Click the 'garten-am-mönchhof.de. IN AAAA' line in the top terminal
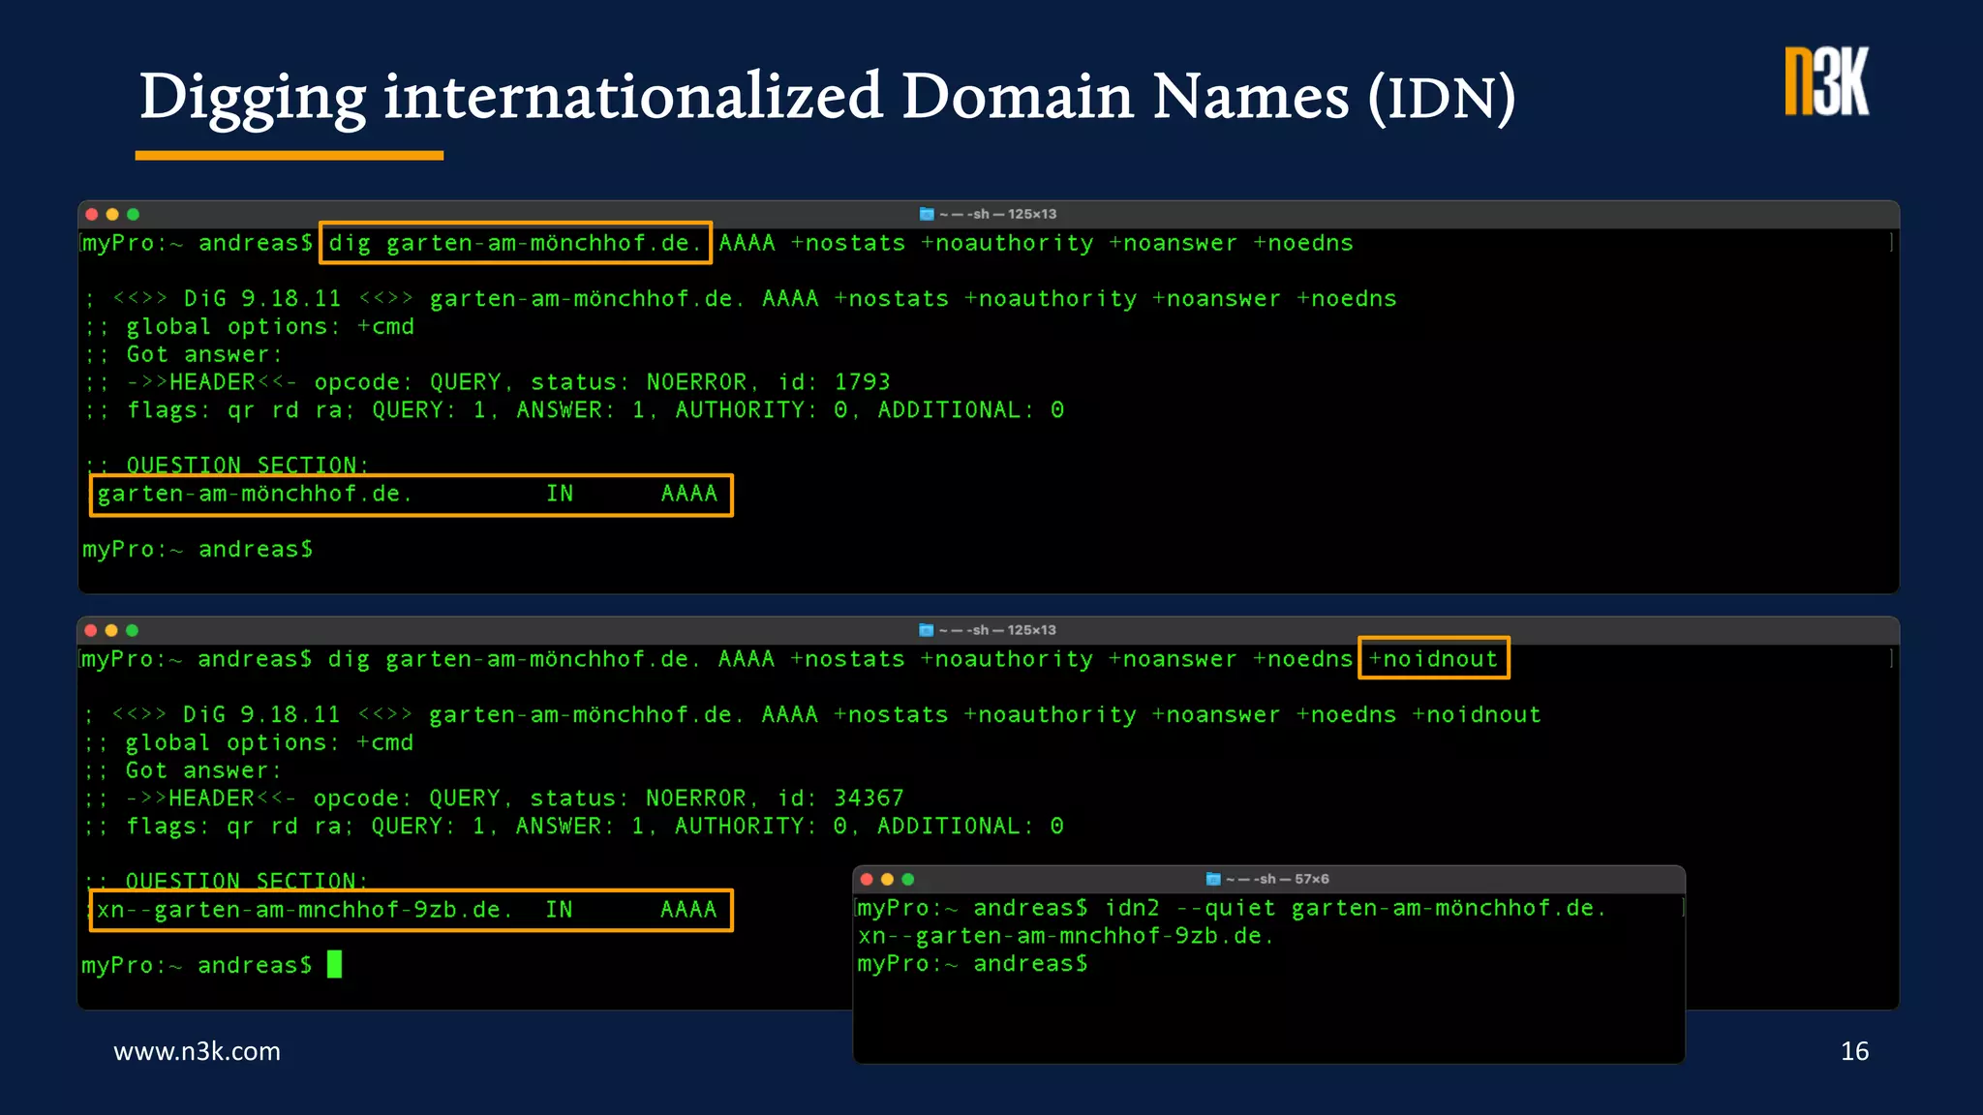This screenshot has width=1983, height=1115. pos(411,495)
